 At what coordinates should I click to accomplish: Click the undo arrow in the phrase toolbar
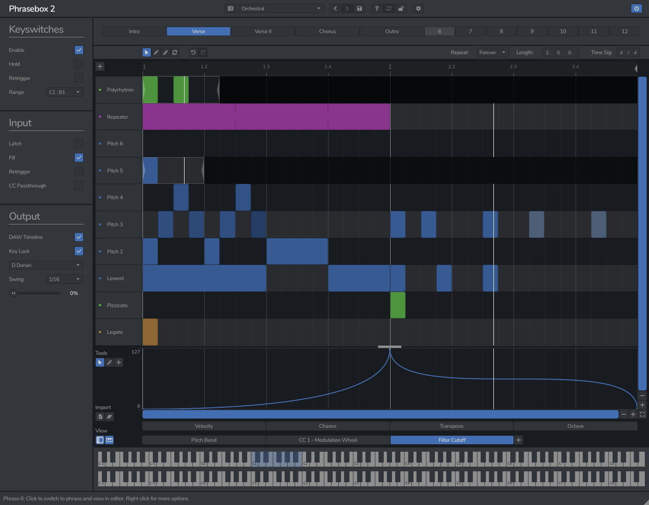point(193,52)
